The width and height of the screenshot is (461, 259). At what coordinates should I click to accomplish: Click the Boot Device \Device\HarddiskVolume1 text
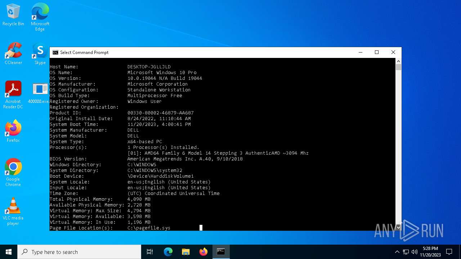coord(161,176)
